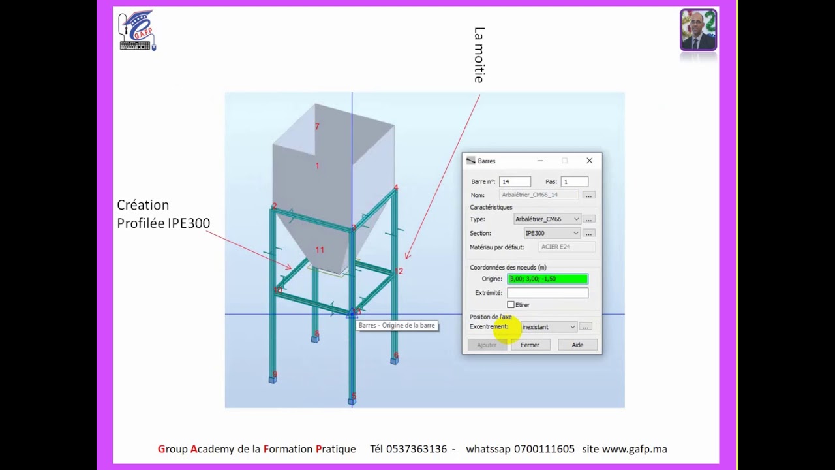Click the support block at node 9
Viewport: 835px width, 470px height.
coord(273,380)
